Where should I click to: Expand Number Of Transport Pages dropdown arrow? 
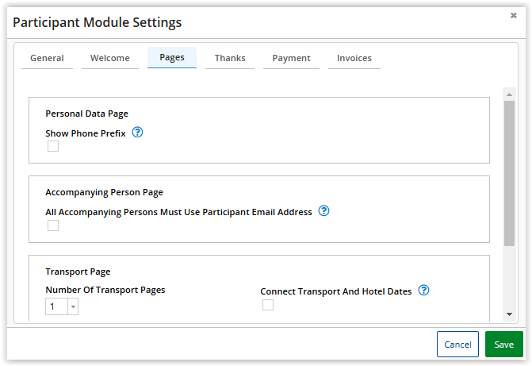73,306
